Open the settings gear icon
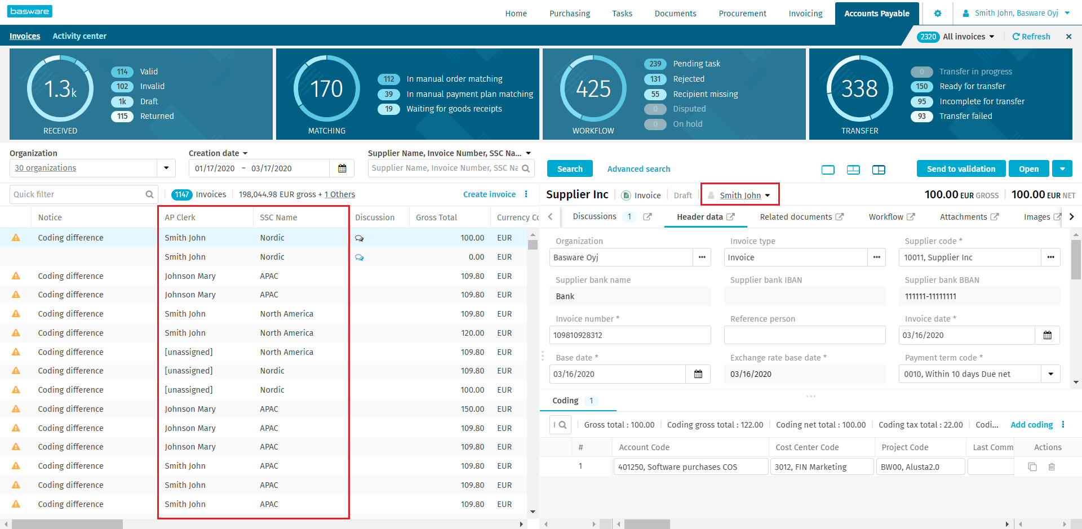Screen dimensions: 1082x529 (938, 14)
